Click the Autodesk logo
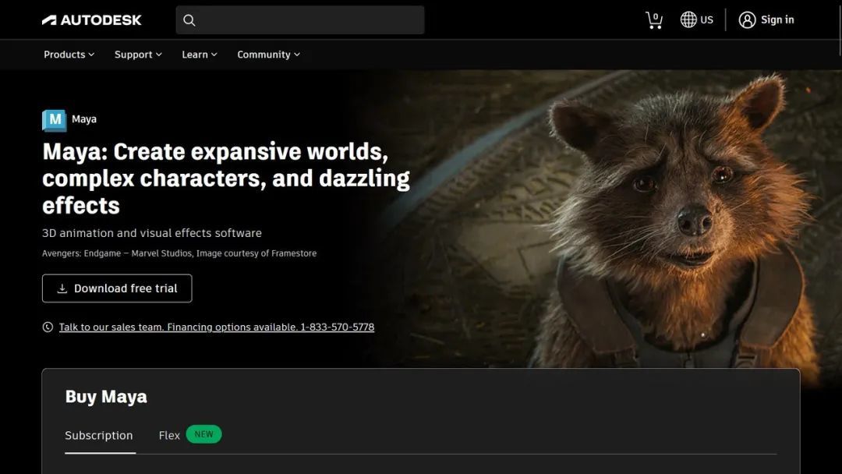Viewport: 842px width, 474px height. click(92, 19)
